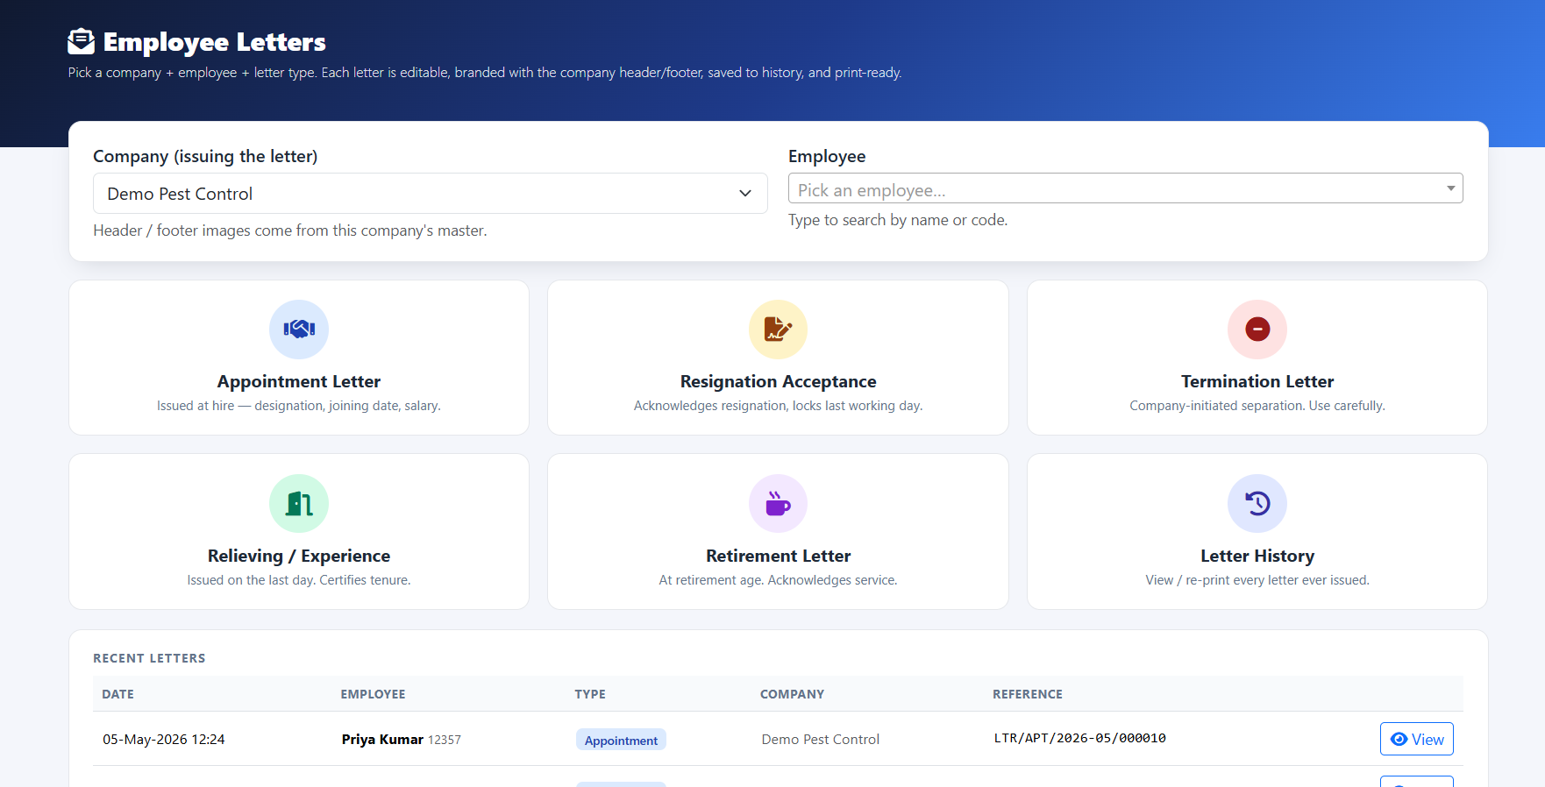Click the DATE column header
The height and width of the screenshot is (787, 1545).
pyautogui.click(x=117, y=694)
